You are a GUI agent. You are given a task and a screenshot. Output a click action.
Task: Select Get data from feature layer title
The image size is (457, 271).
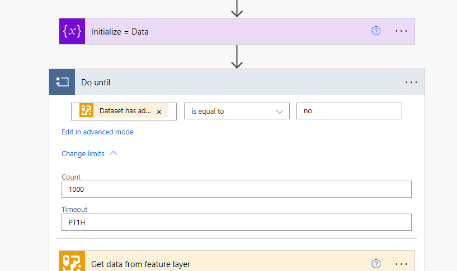coord(140,264)
